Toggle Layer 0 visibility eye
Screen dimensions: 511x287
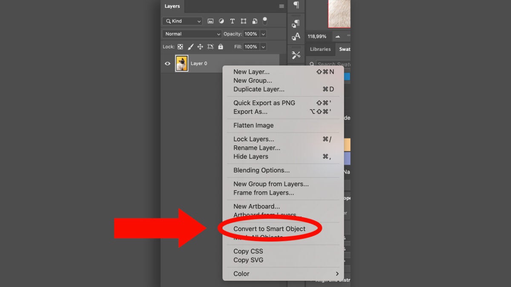pyautogui.click(x=168, y=63)
